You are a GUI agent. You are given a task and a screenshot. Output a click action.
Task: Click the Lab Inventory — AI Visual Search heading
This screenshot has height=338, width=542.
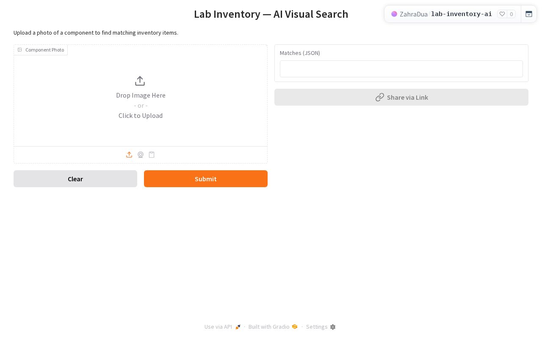coord(271,14)
